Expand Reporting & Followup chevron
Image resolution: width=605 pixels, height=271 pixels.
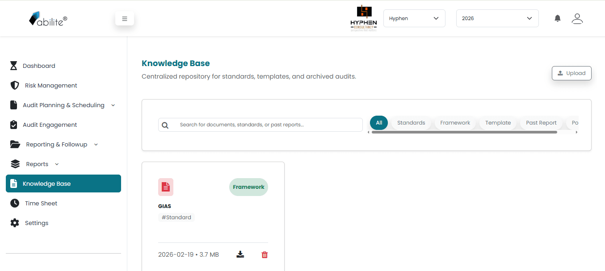[96, 144]
